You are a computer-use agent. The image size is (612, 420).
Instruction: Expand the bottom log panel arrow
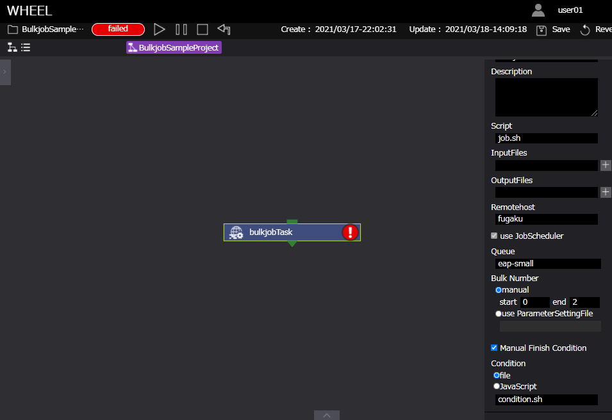point(326,415)
